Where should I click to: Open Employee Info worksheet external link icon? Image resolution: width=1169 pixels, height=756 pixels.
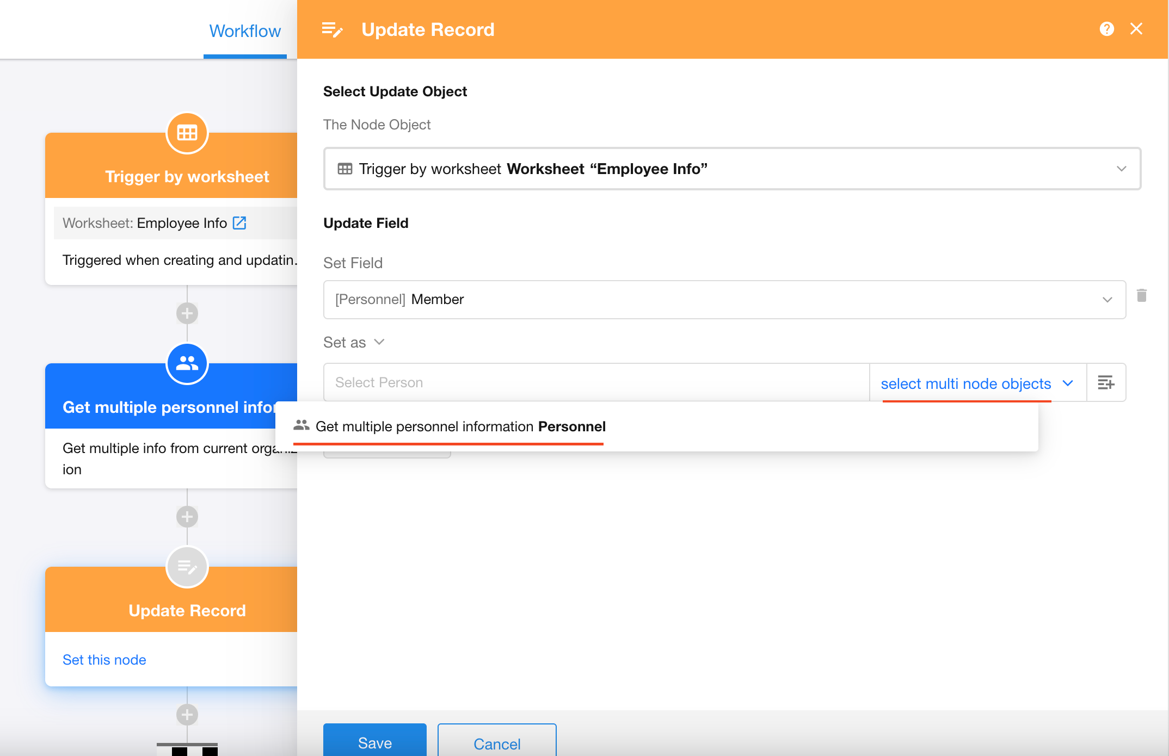pyautogui.click(x=239, y=223)
